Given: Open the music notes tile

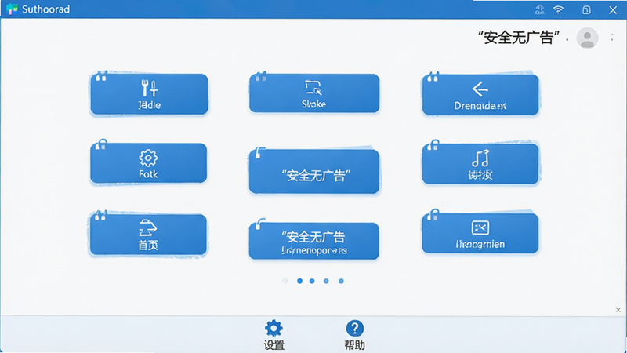Looking at the screenshot, I should [480, 164].
